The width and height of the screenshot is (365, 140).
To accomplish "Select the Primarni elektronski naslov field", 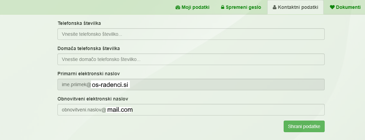I will pyautogui.click(x=226, y=84).
